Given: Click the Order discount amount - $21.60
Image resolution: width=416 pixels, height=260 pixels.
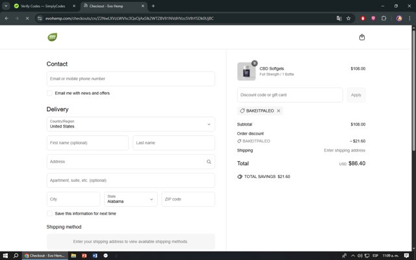Looking at the screenshot, I should pos(357,141).
